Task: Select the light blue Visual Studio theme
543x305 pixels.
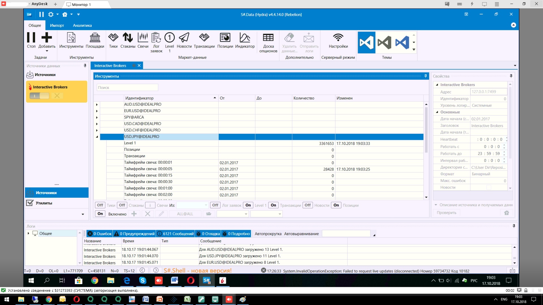Action: point(402,43)
